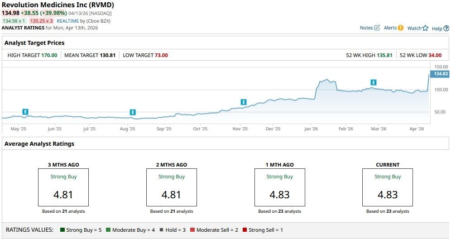Viewport: 451px width, 239px height.
Task: Select the CURRENT rating box showing 4.83
Action: (388, 187)
